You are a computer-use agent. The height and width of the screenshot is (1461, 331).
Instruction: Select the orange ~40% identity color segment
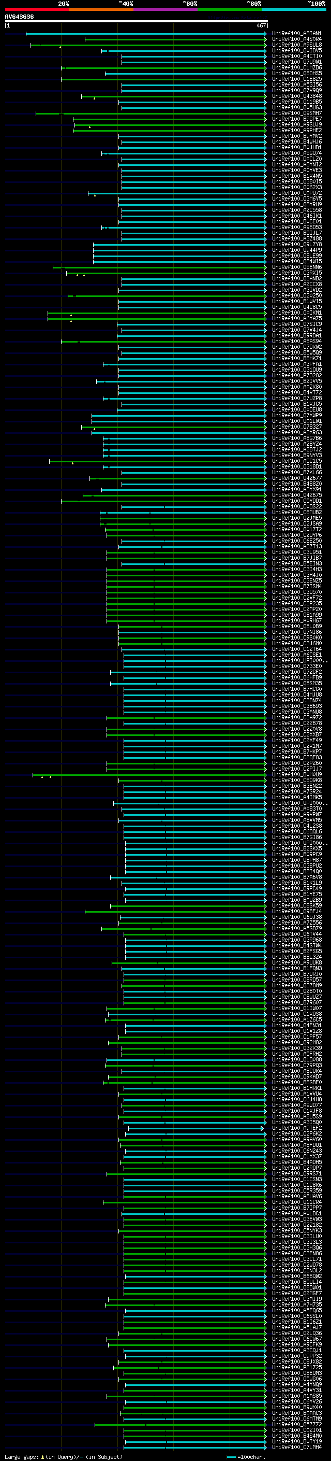[x=101, y=9]
